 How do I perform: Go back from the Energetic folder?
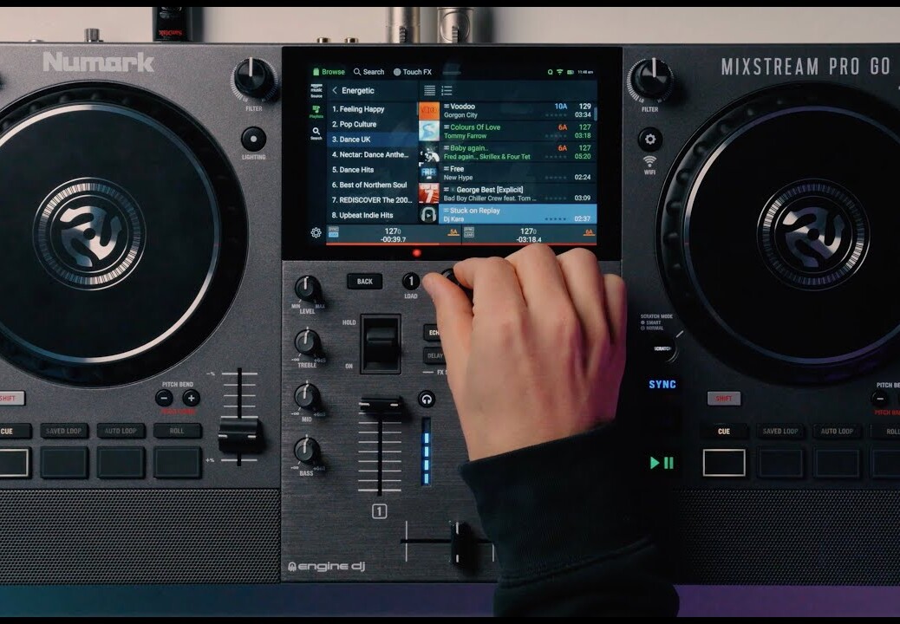(335, 91)
